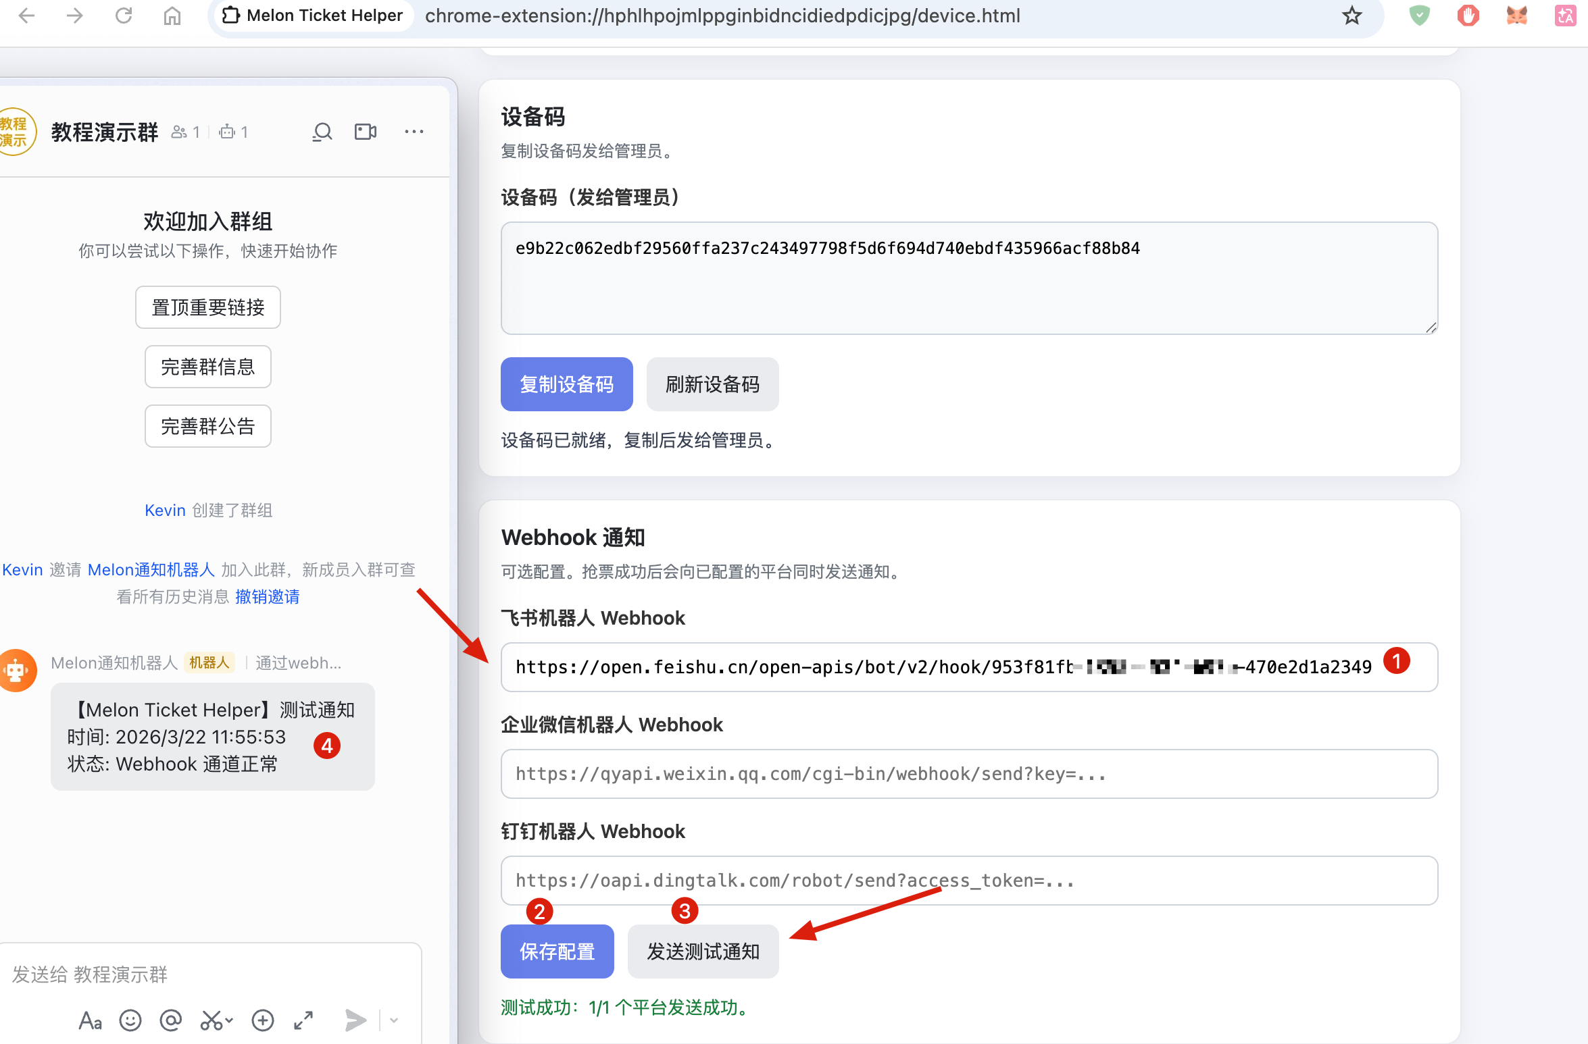1588x1044 pixels.
Task: Focus the 发送给 教程演示群 message box
Action: pyautogui.click(x=209, y=974)
